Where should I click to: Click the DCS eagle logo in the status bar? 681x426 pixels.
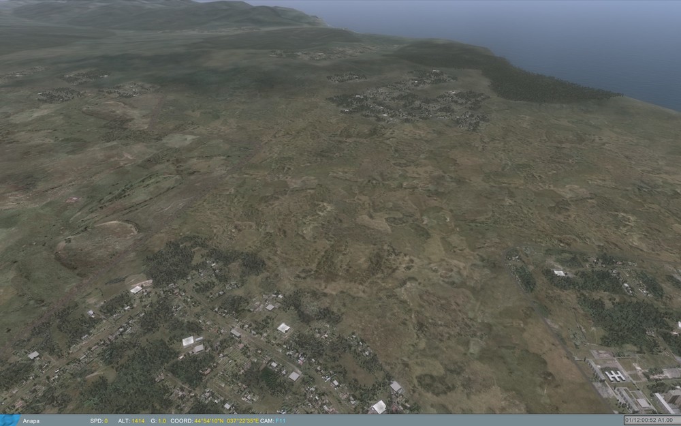pyautogui.click(x=10, y=420)
